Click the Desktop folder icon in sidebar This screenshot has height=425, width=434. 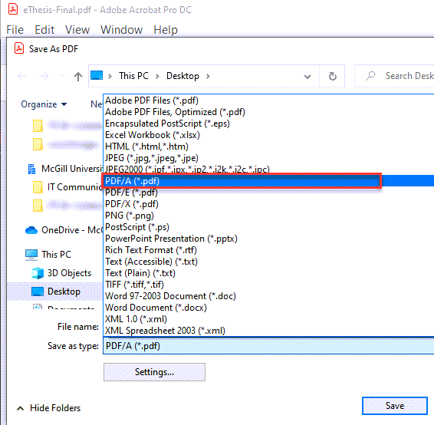point(38,292)
